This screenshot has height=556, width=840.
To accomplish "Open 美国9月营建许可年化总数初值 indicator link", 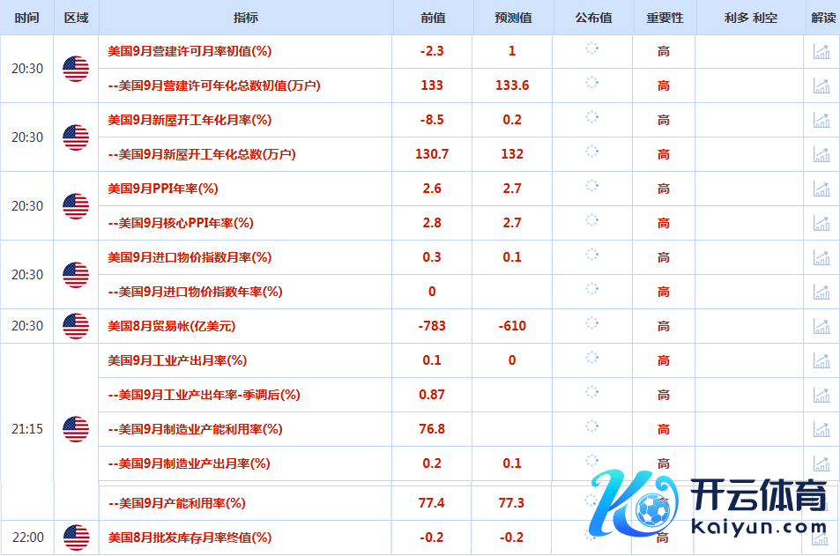I will click(213, 85).
